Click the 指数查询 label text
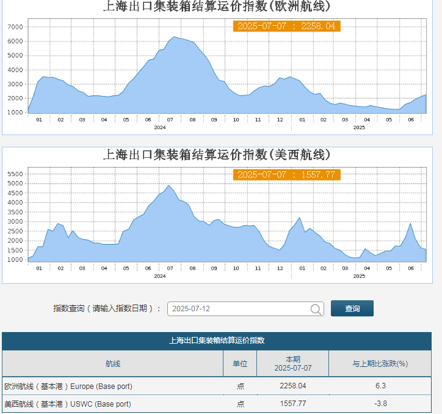This screenshot has width=442, height=414. (x=107, y=308)
